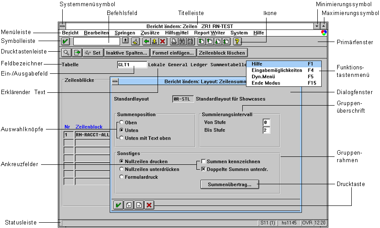Click the red X Cancel icon in toolbar

(x=162, y=42)
